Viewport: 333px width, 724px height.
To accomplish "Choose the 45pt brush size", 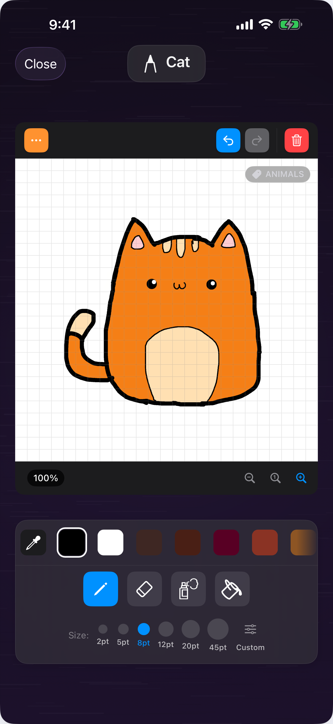I will point(218,635).
